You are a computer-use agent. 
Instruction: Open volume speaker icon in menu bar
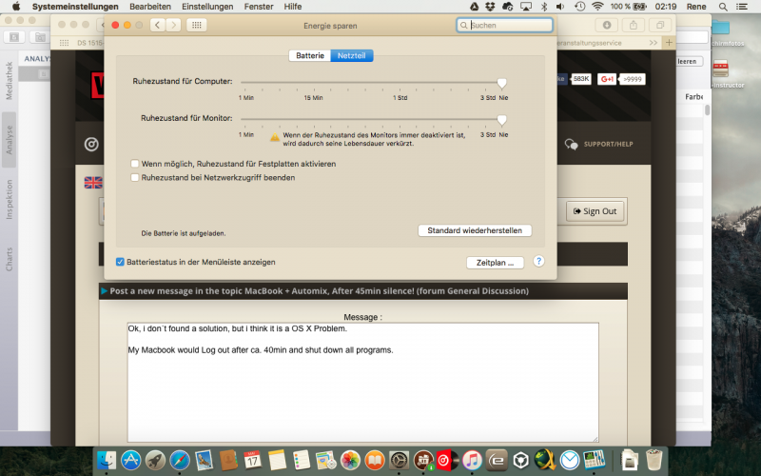(560, 7)
